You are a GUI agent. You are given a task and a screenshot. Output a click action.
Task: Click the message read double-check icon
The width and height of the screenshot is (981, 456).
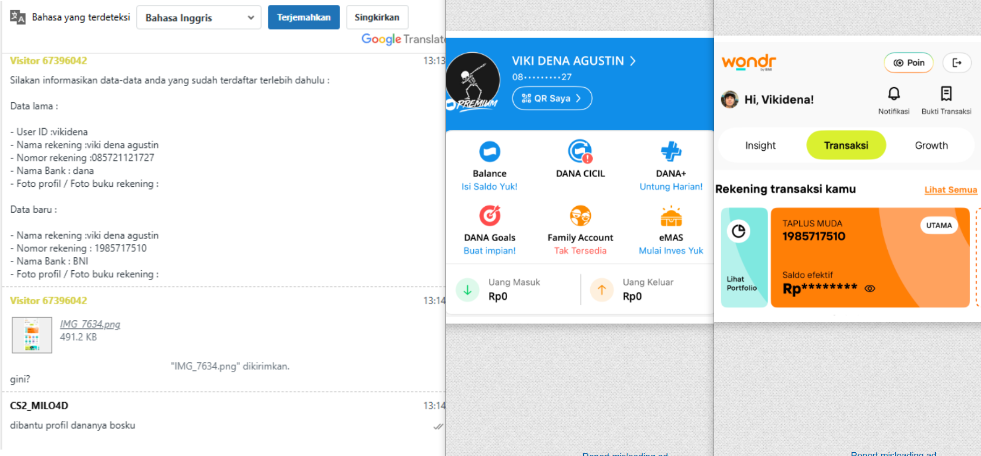[438, 426]
